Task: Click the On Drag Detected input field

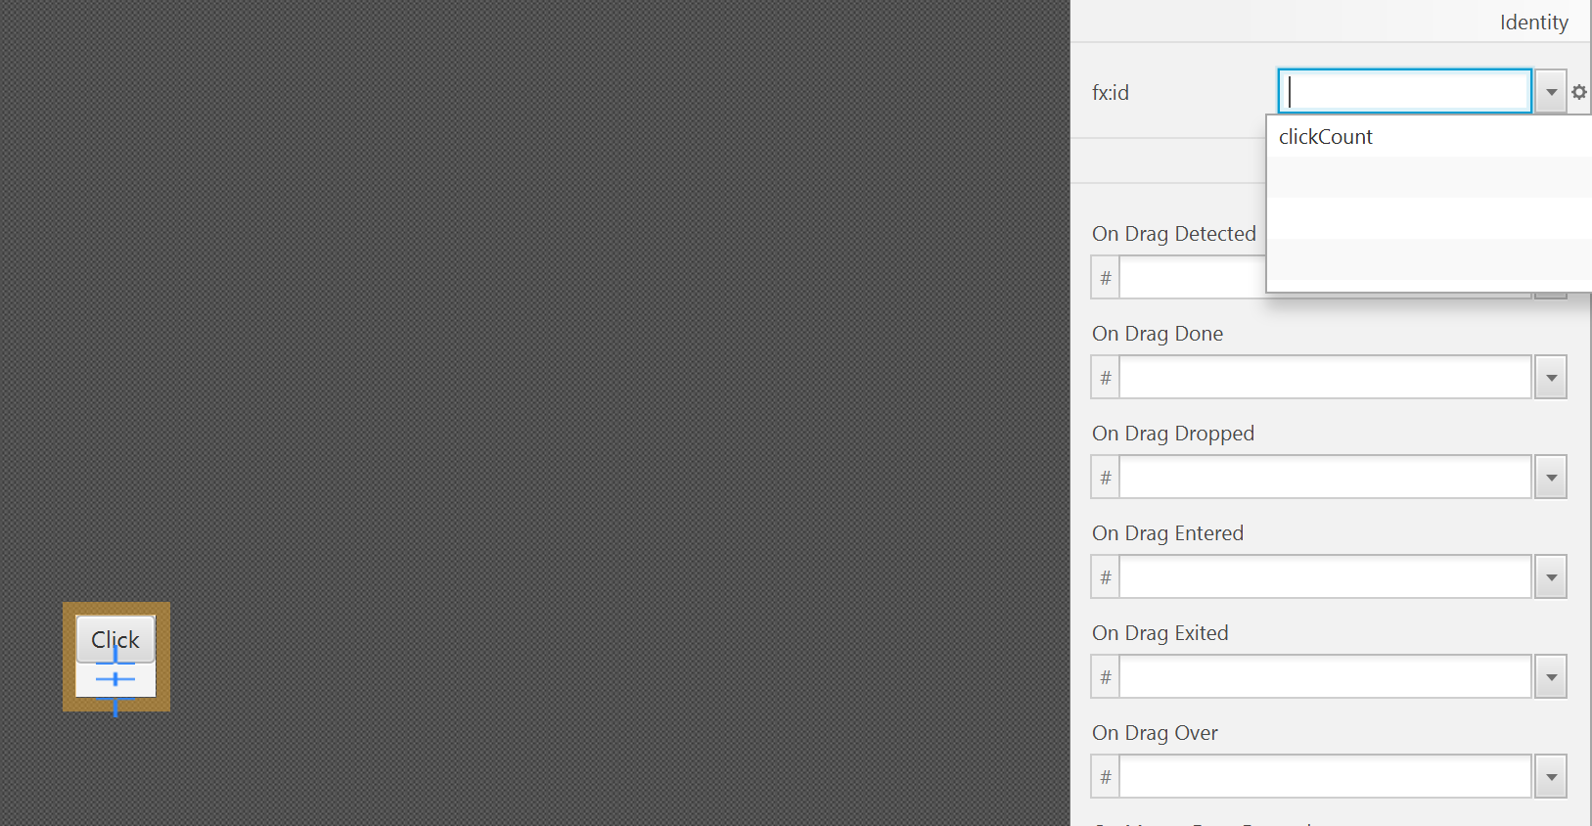Action: click(x=1191, y=278)
